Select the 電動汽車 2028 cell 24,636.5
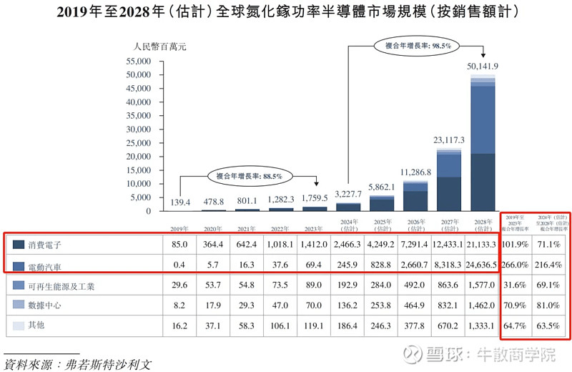This screenshot has width=572, height=372. (481, 265)
